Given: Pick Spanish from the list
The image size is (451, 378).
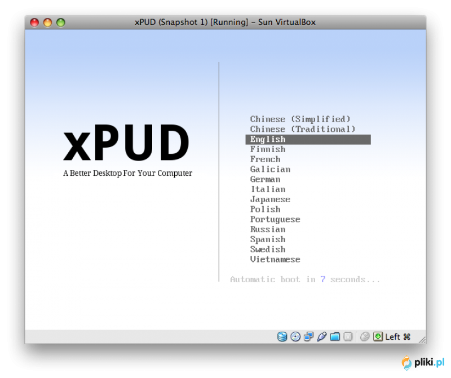Looking at the screenshot, I should [268, 239].
